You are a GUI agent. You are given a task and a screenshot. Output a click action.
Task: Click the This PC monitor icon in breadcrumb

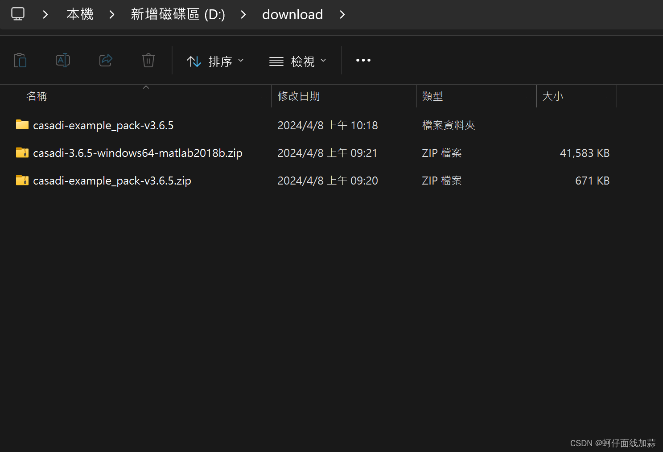coord(17,14)
